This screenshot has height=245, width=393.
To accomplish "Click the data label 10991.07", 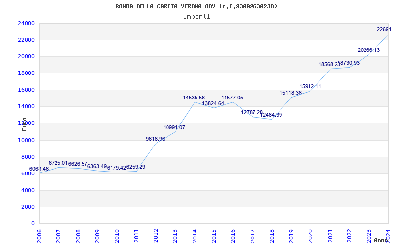I will click(174, 127).
